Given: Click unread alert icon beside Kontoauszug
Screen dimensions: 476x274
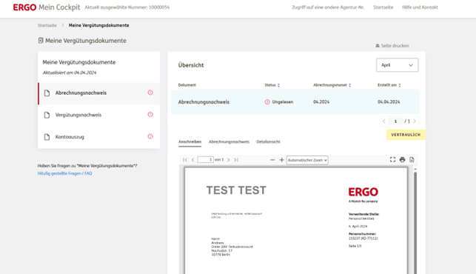Looking at the screenshot, I should click(150, 136).
